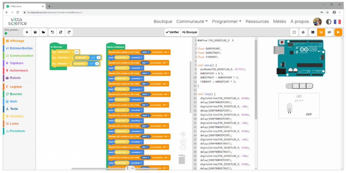Create a new project with the plus icon

click(27, 32)
